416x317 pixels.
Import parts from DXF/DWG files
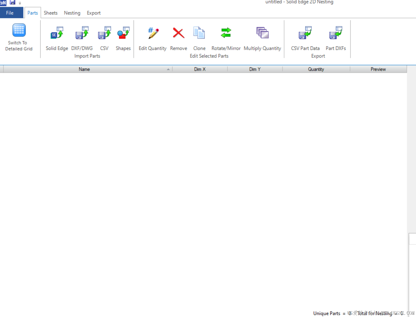point(82,39)
